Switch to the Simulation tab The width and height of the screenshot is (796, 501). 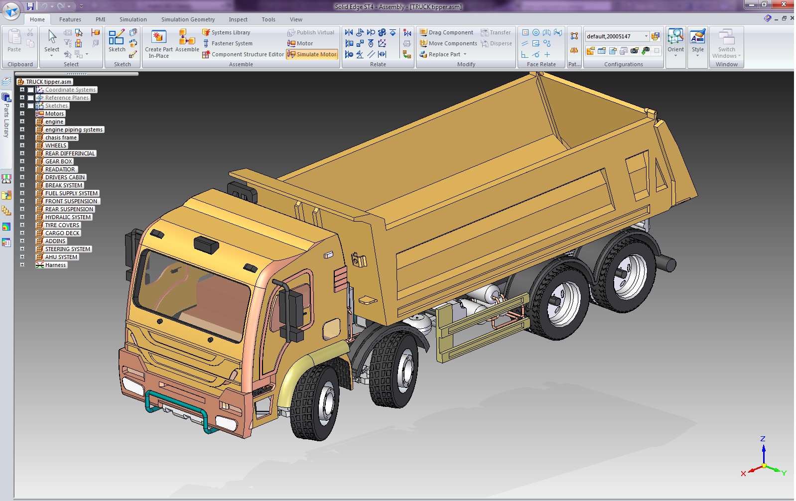pos(133,19)
